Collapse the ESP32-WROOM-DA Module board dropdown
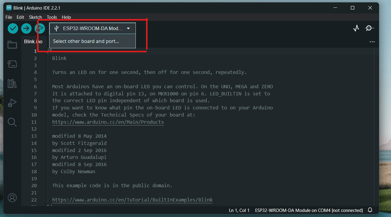The image size is (391, 217). pyautogui.click(x=92, y=29)
